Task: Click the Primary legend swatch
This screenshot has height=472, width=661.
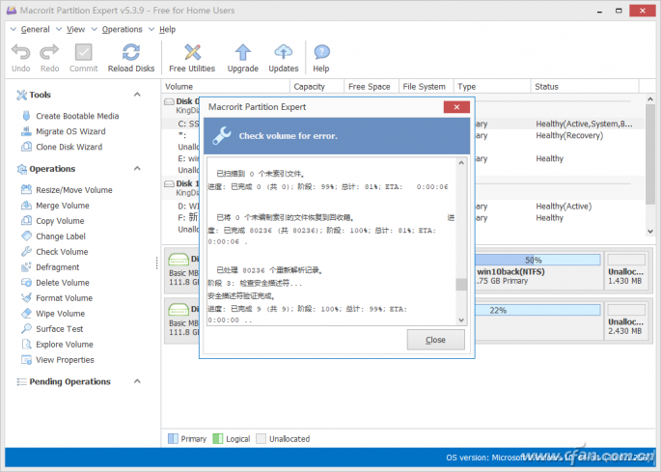Action: coord(173,438)
